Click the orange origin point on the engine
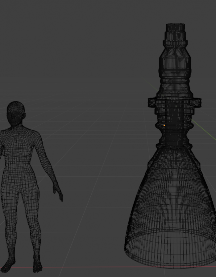This screenshot has width=216, height=277. [x=164, y=125]
